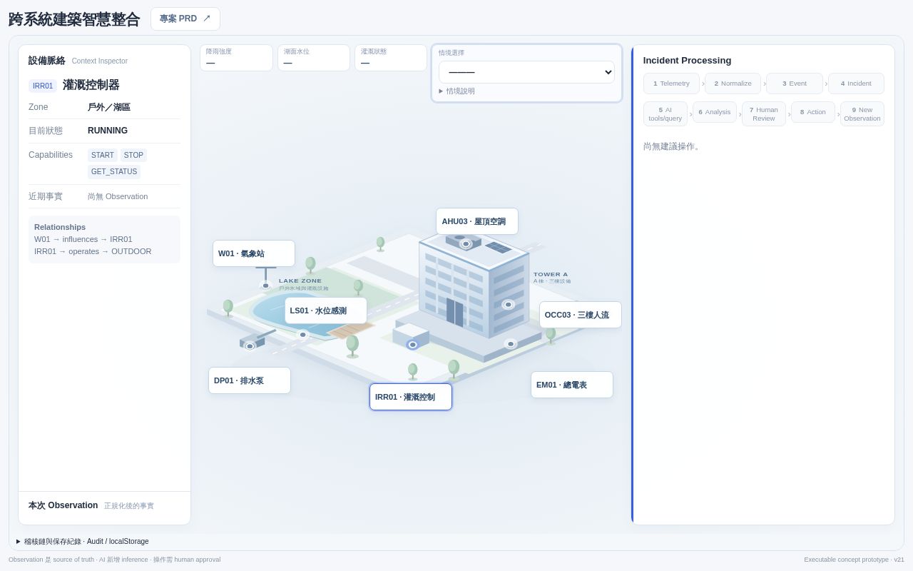Go to step 1 Telemetry
The height and width of the screenshot is (571, 913).
pyautogui.click(x=671, y=84)
